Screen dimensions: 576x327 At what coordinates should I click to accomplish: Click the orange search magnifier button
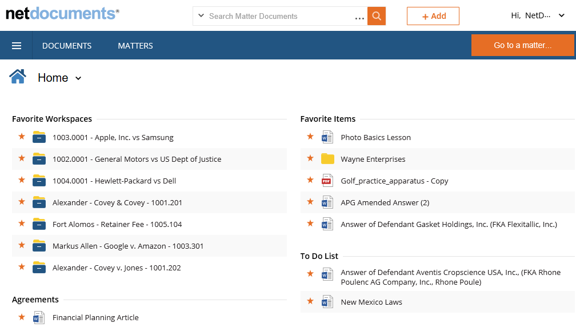pyautogui.click(x=377, y=16)
